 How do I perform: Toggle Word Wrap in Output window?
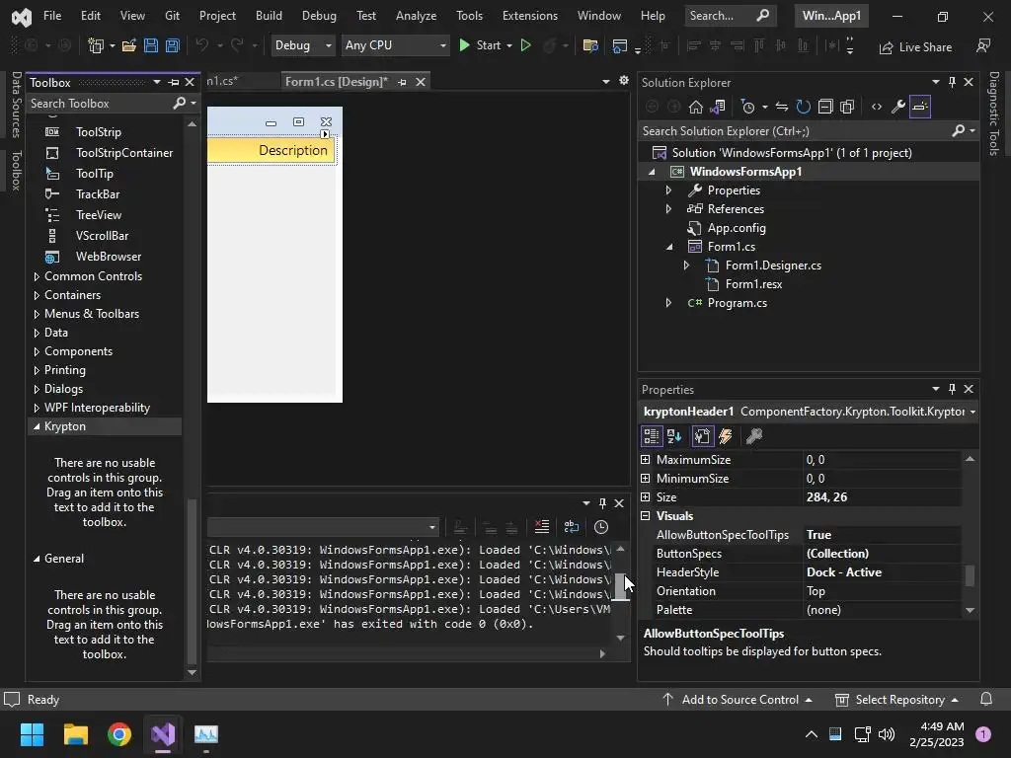572,527
